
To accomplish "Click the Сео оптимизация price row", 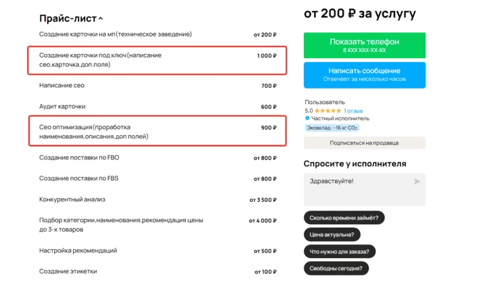I will pos(157,132).
